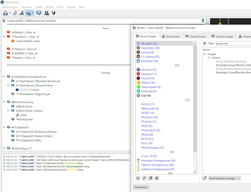Viewport: 251px width, 192px height.
Task: Switch to the Client Rechte tab
Action: (x=171, y=36)
